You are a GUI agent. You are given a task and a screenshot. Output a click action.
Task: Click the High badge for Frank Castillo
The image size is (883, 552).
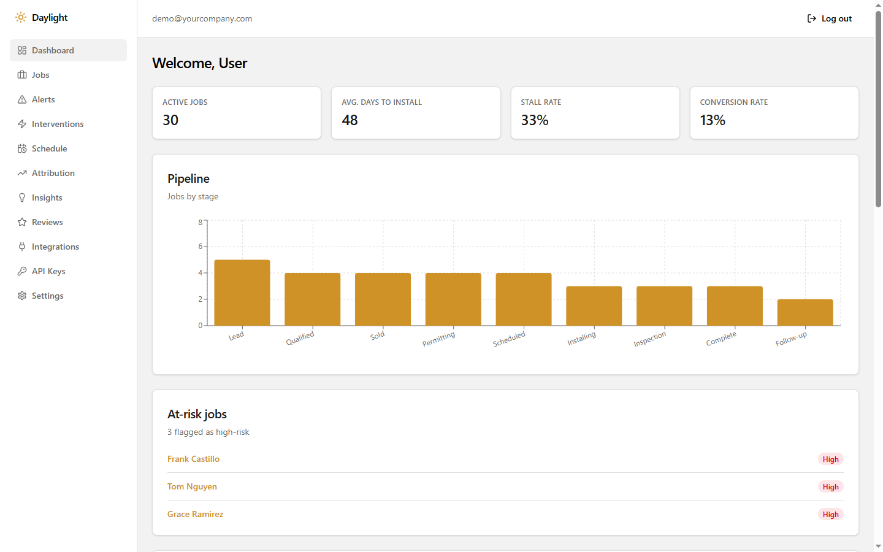coord(831,459)
